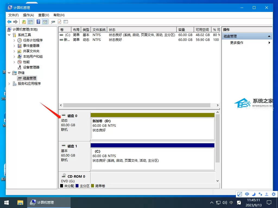Open File Explorer from the taskbar
Viewport: 278px width, 208px height.
[20, 203]
